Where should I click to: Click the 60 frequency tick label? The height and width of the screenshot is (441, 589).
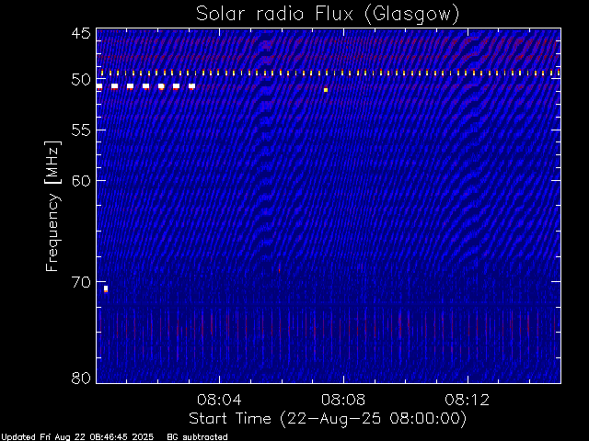[81, 181]
